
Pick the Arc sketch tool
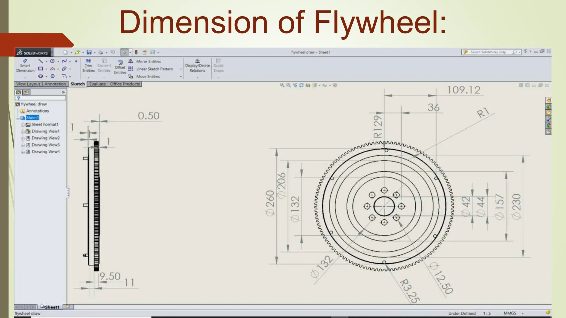point(52,69)
